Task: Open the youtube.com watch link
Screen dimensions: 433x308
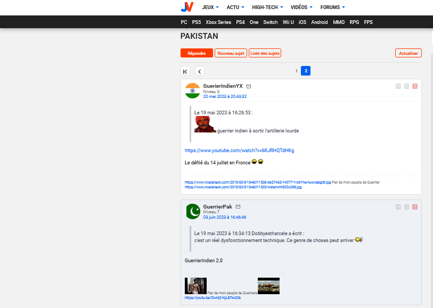Action: point(240,151)
